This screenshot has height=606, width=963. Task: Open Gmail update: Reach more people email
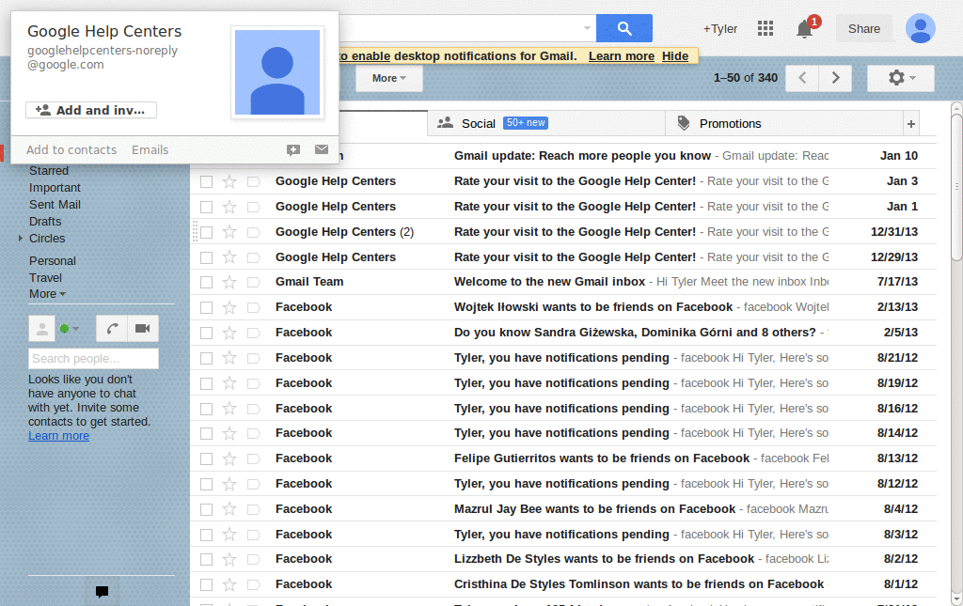point(582,156)
